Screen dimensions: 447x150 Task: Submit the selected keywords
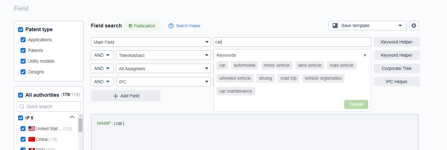click(356, 104)
